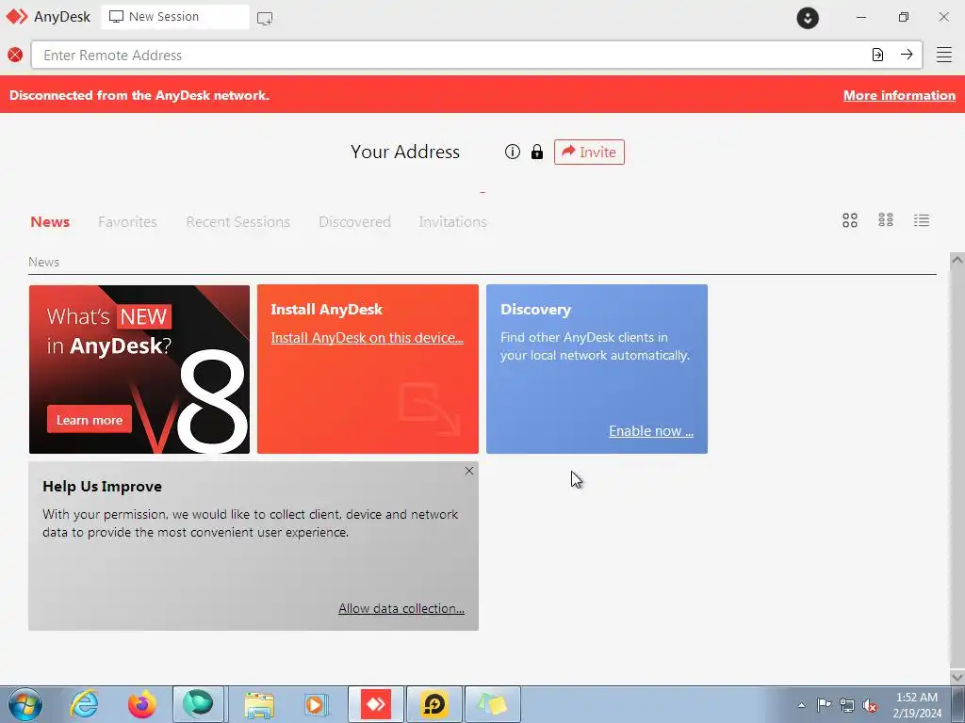Screen dimensions: 965x723
Task: Click the sticky notes taskbar icon
Action: pos(492,704)
